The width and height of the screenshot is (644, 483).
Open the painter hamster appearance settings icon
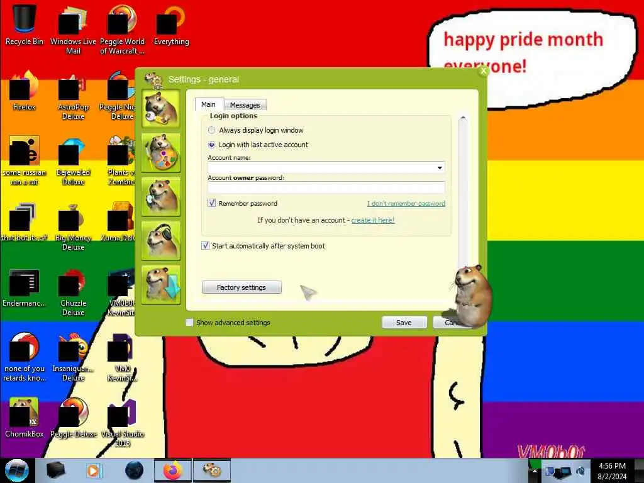click(x=160, y=152)
